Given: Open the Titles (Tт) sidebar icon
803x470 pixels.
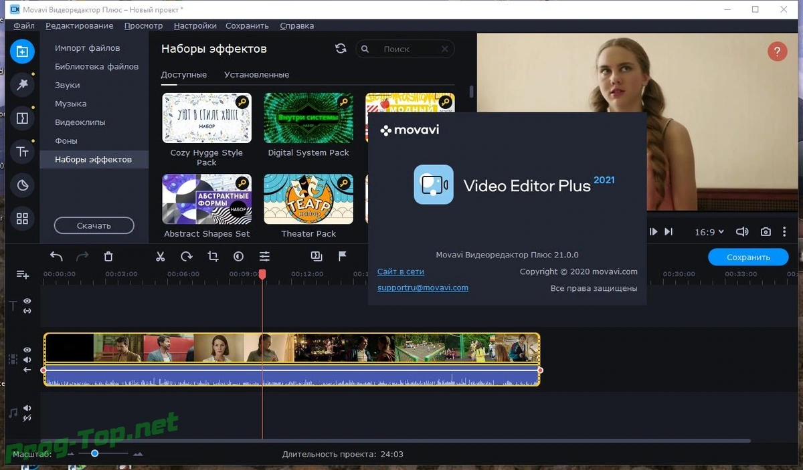Looking at the screenshot, I should pyautogui.click(x=22, y=152).
